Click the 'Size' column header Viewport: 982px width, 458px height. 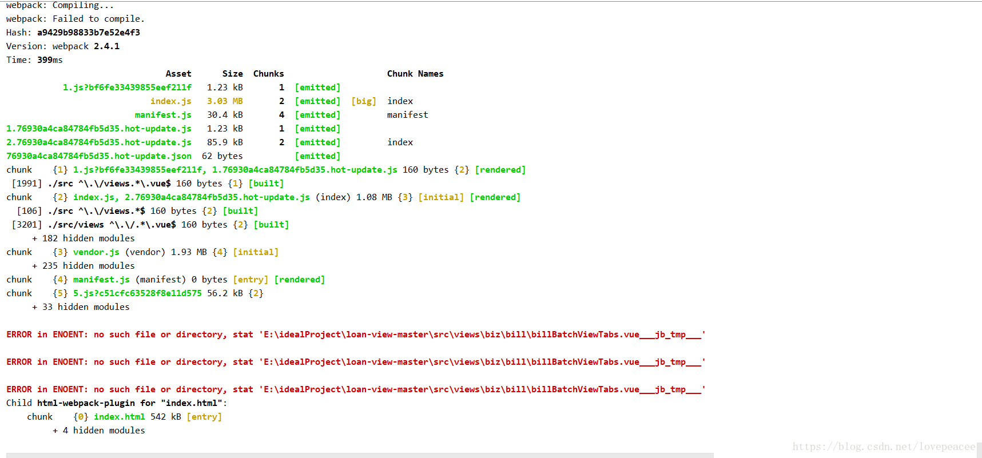233,74
